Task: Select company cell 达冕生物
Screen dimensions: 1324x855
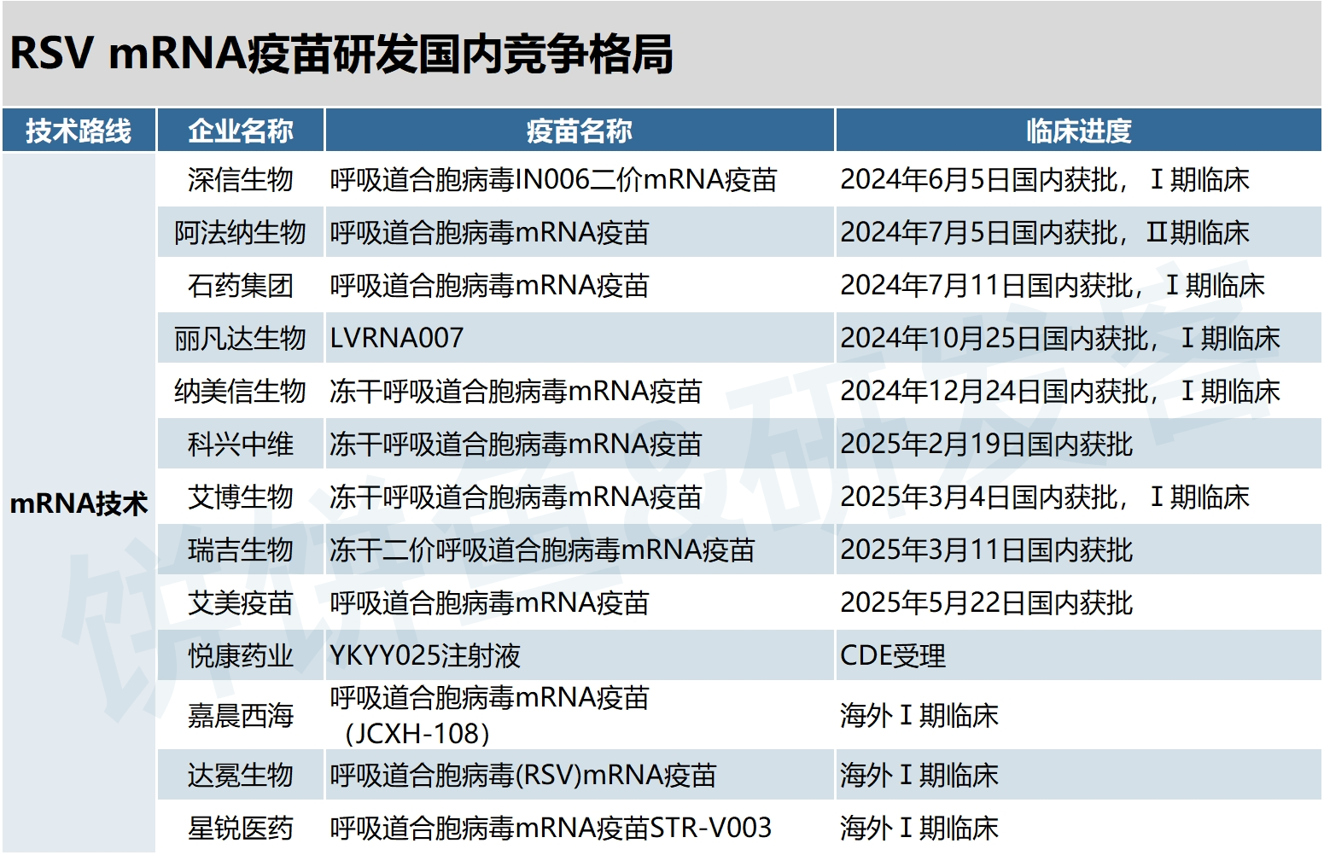Action: [240, 775]
